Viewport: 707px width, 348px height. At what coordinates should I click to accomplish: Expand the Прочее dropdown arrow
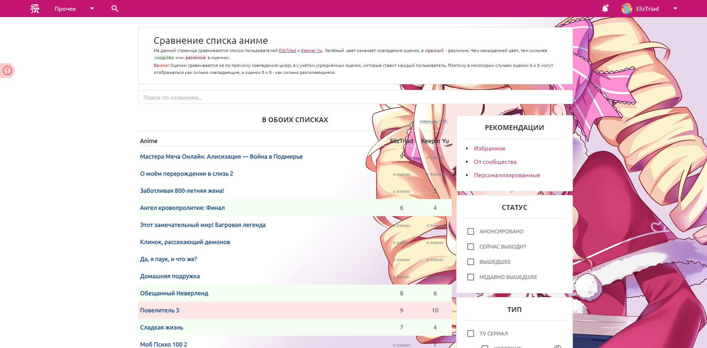pyautogui.click(x=92, y=9)
